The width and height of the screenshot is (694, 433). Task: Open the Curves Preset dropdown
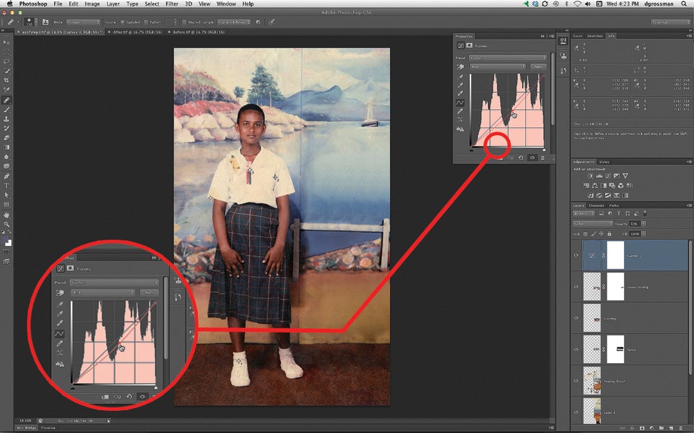tap(508, 58)
